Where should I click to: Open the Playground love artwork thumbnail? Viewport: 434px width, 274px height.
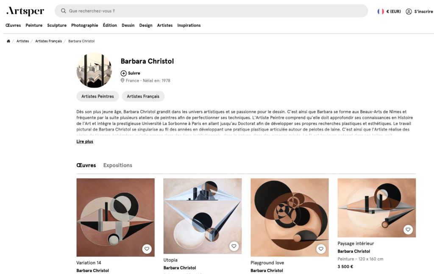289,217
